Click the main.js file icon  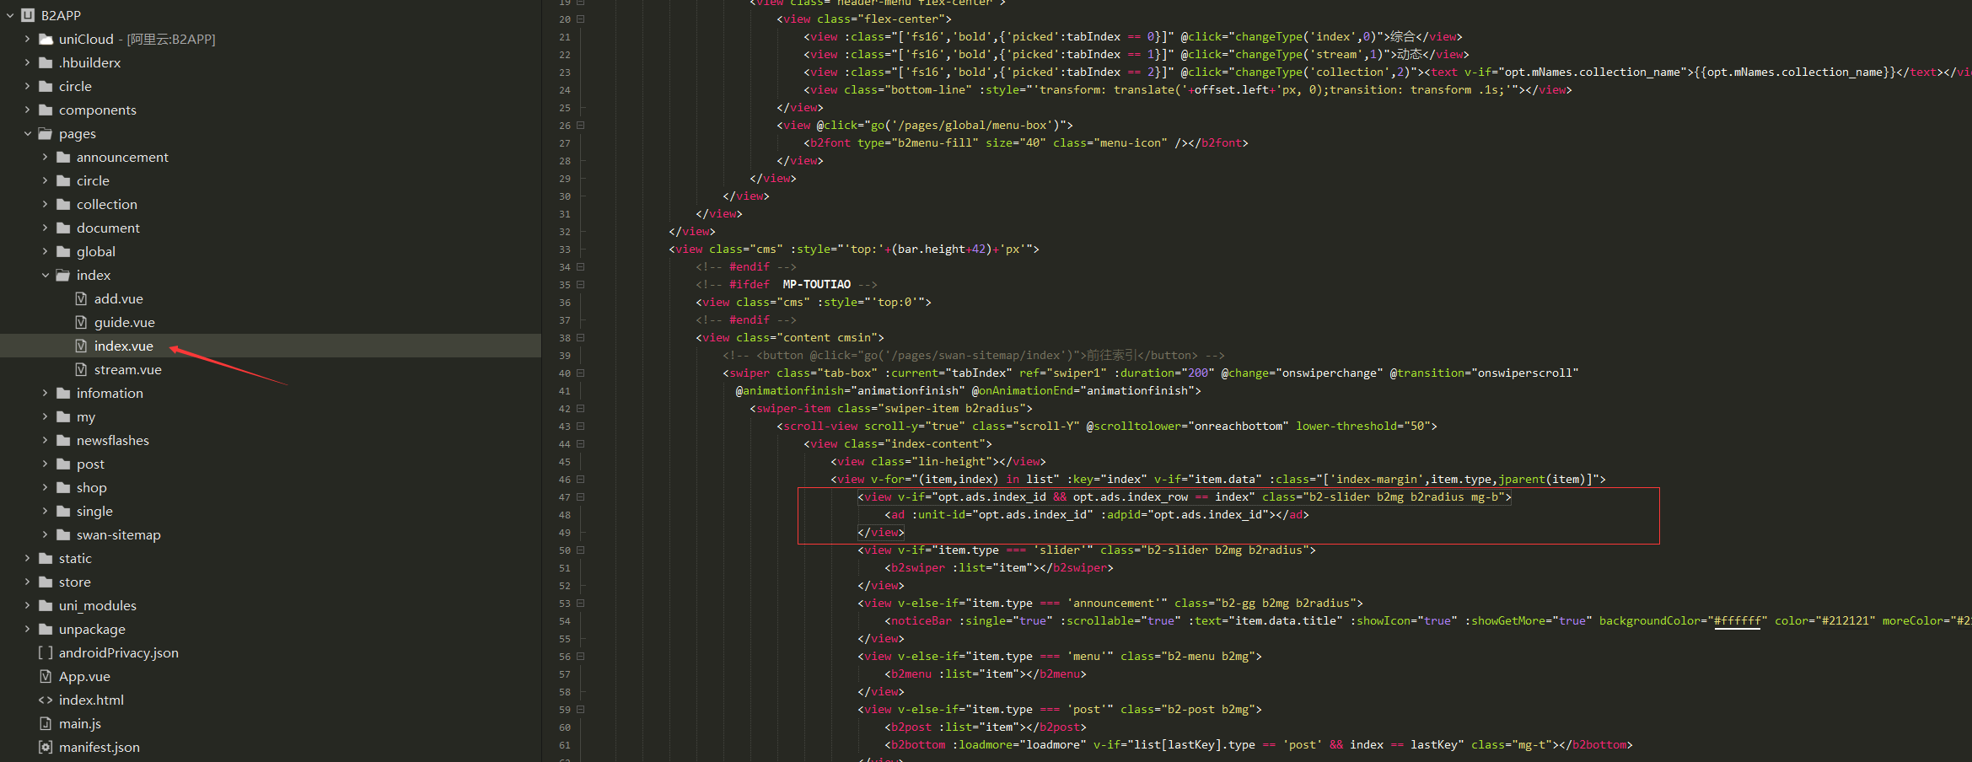(x=46, y=723)
